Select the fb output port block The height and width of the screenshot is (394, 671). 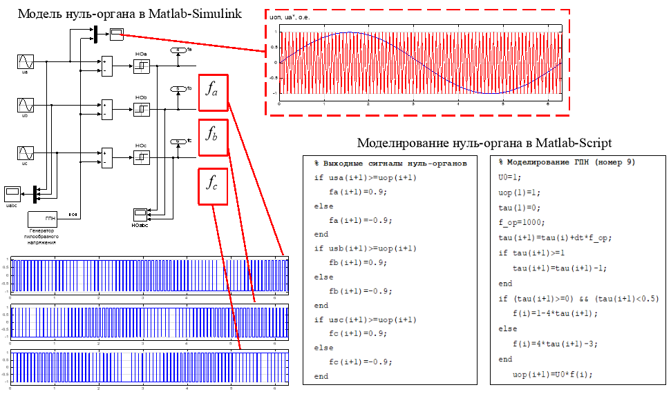click(178, 89)
